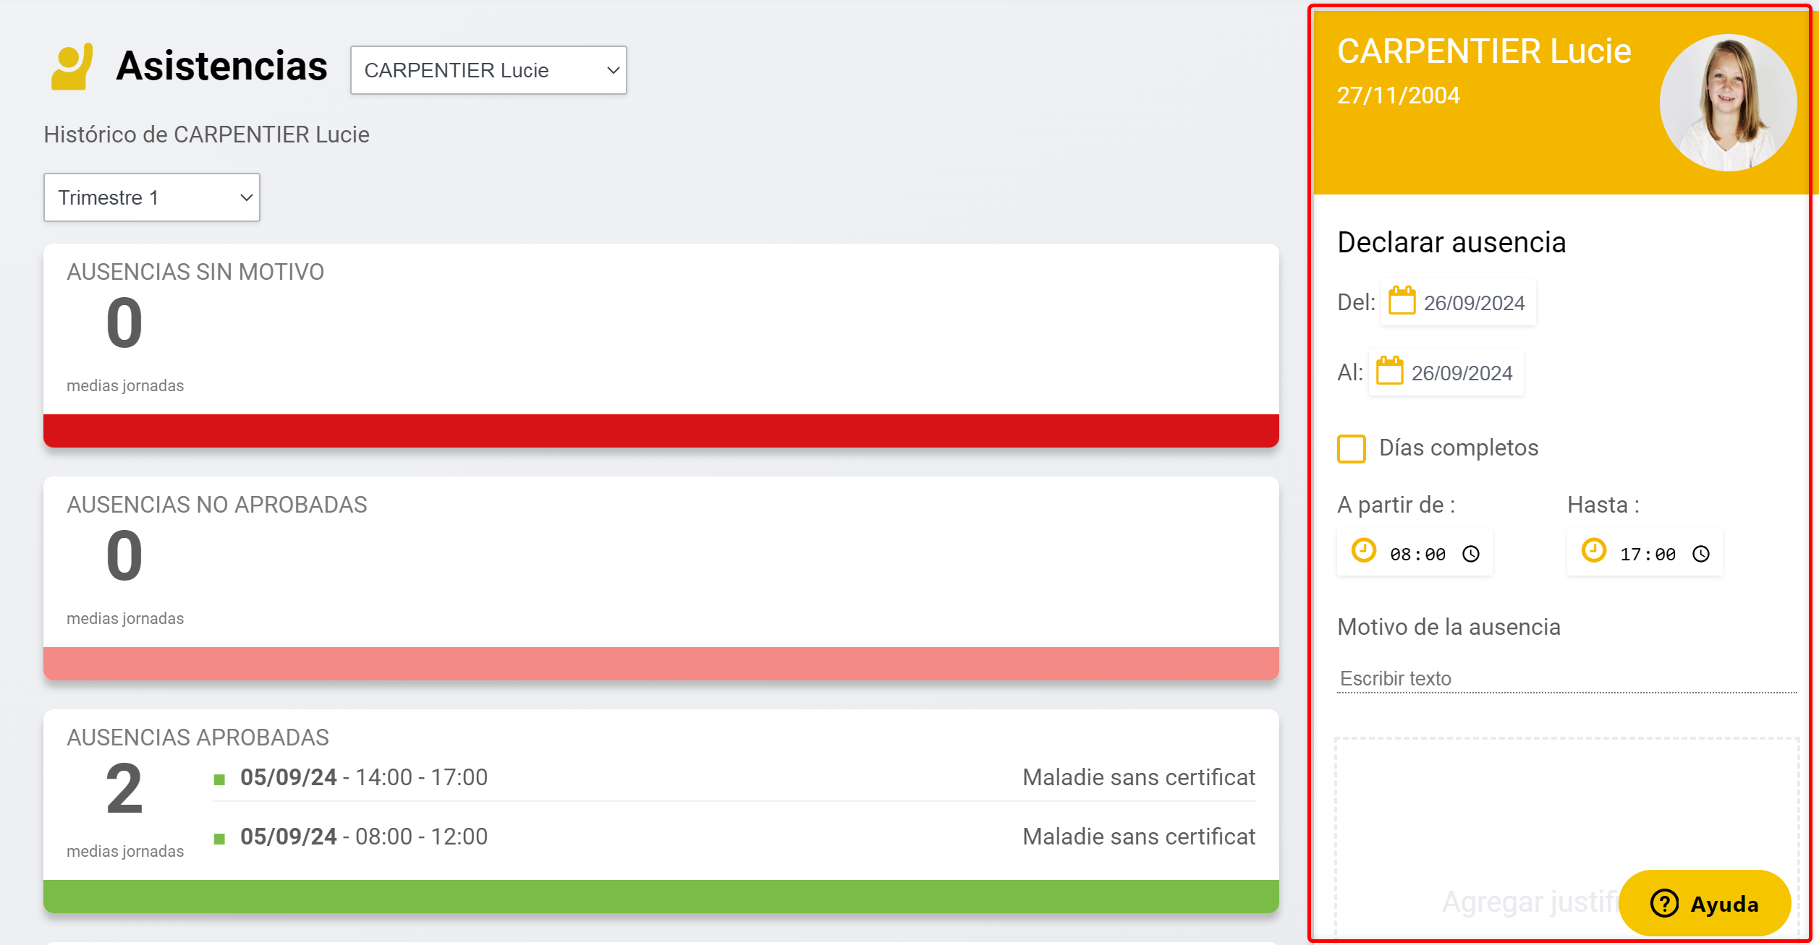
Task: Open the CARPENTIER Lucie student dropdown
Action: coord(488,70)
